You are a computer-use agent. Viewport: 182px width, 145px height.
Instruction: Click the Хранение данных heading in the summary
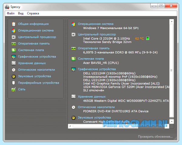click(92, 96)
